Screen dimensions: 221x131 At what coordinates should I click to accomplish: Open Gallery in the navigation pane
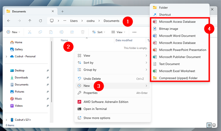point(17,49)
